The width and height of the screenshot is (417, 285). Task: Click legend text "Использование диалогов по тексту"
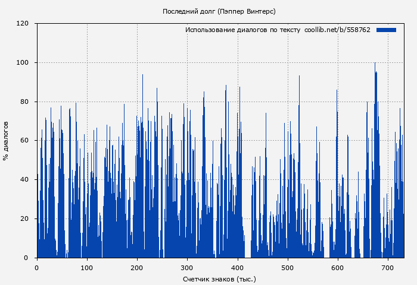coord(242,30)
